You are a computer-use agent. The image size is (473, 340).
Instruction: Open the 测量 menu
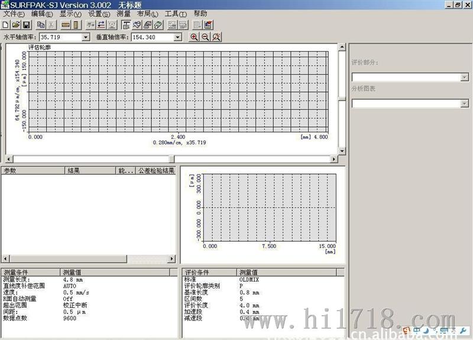[x=124, y=14]
